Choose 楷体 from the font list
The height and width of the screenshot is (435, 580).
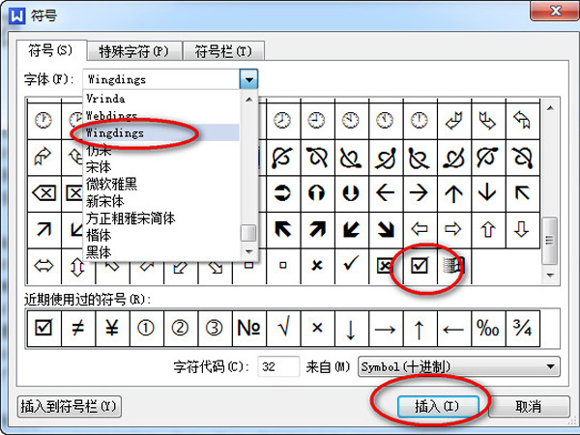[161, 235]
